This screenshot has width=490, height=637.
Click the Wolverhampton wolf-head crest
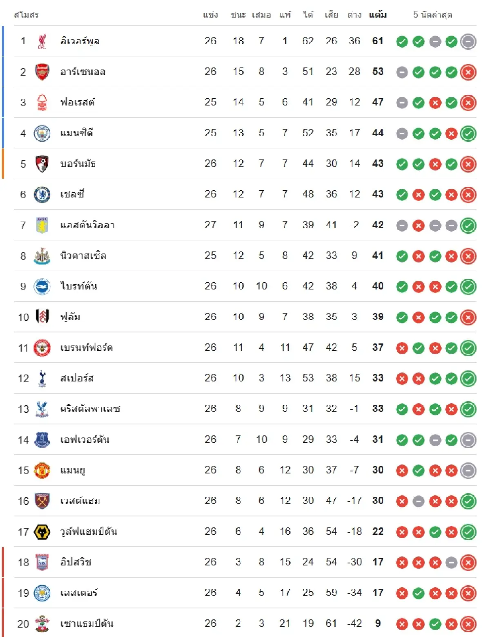click(42, 532)
